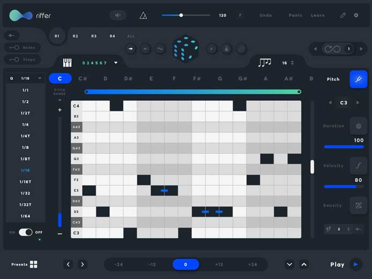Viewport: 372px width, 279px height.
Task: Click the Learn button
Action: [x=318, y=15]
